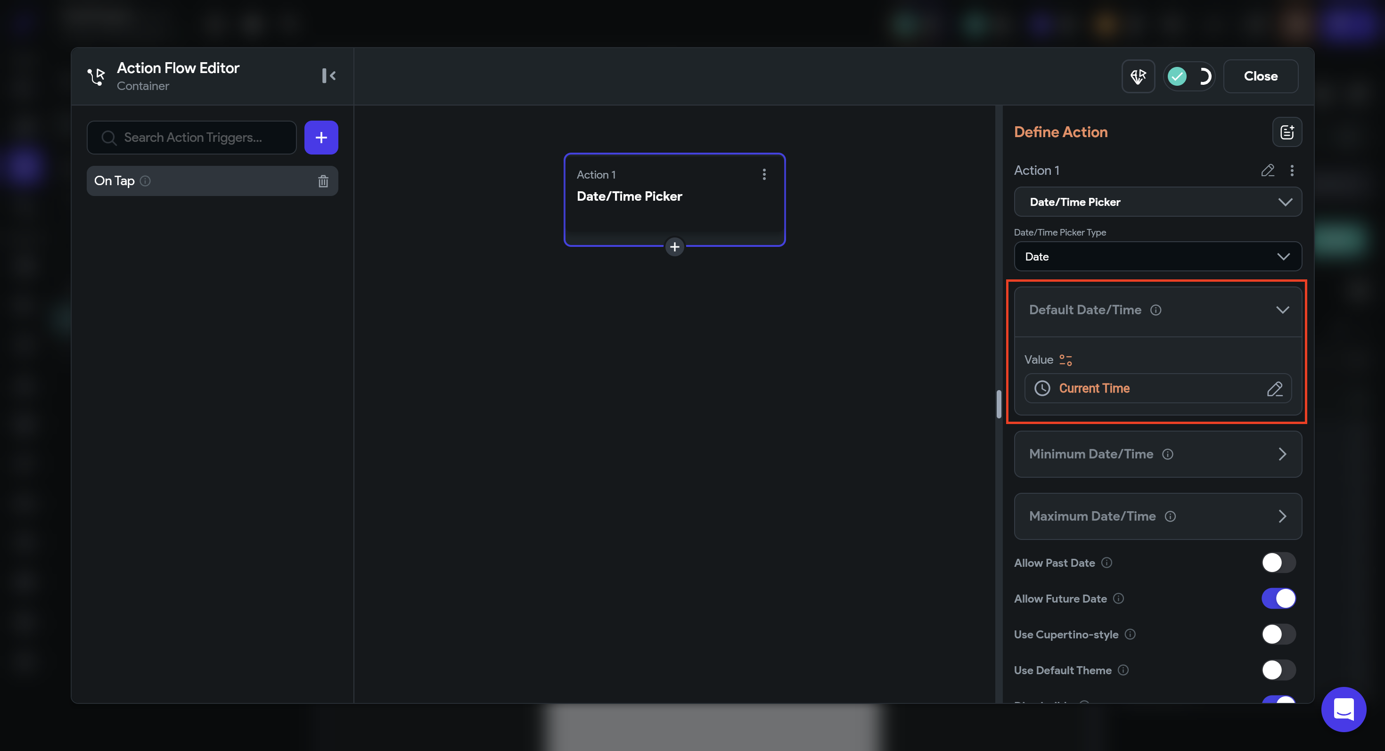This screenshot has height=751, width=1385.
Task: Toggle Use Default Theme switch
Action: (x=1278, y=670)
